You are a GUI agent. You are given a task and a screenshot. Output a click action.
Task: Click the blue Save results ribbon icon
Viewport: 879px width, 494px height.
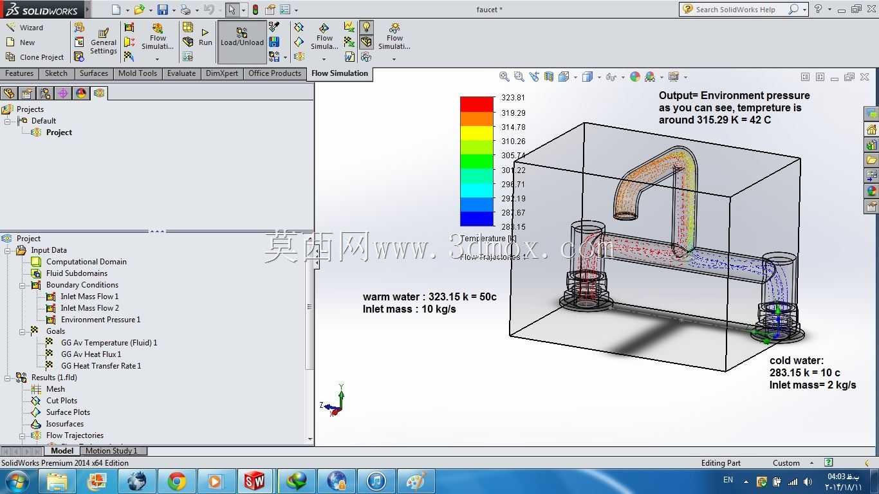point(274,42)
